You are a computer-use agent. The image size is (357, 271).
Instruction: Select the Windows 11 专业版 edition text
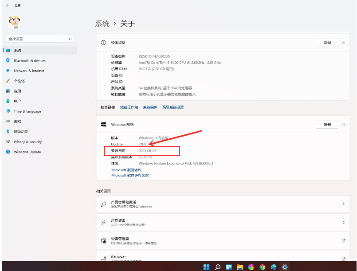(153, 138)
